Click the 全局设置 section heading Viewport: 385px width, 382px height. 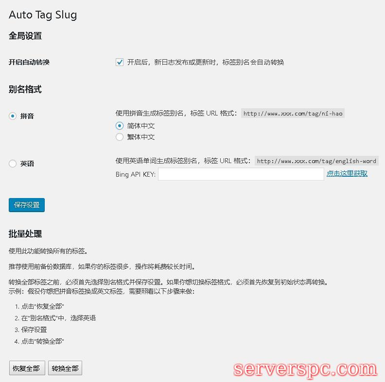(25, 36)
